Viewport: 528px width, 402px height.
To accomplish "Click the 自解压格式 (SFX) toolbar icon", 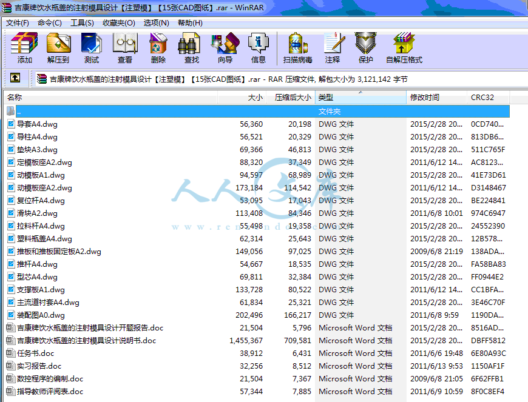I will pyautogui.click(x=404, y=44).
